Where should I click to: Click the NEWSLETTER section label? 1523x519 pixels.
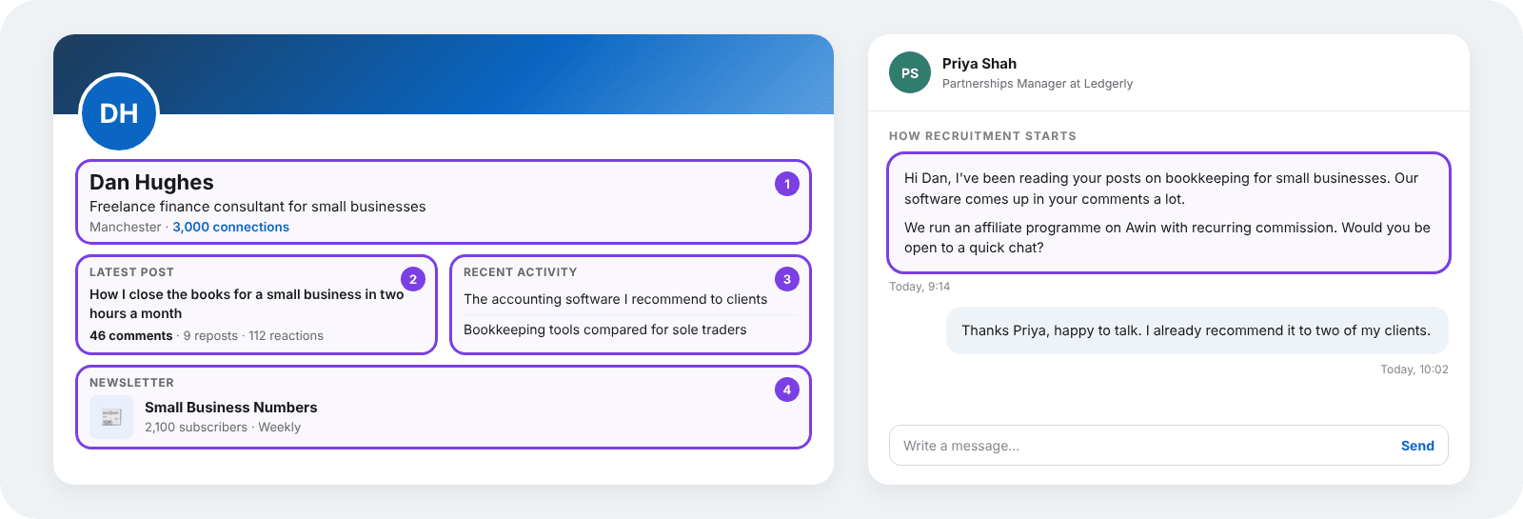tap(131, 383)
